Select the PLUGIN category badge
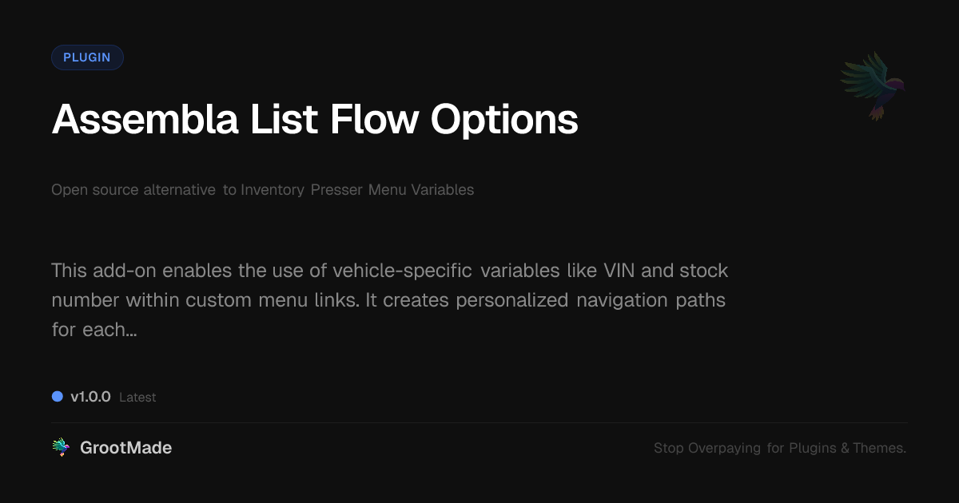 point(87,57)
